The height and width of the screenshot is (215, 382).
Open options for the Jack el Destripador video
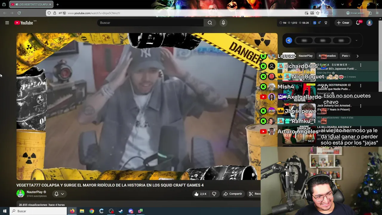click(x=361, y=86)
